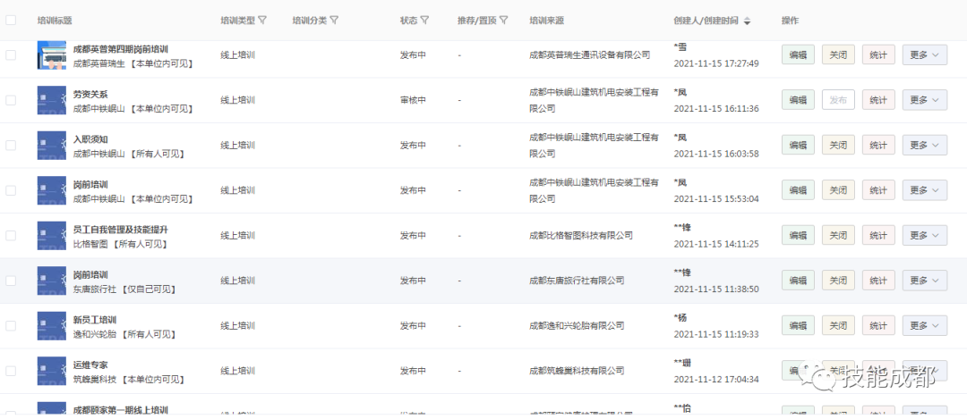The height and width of the screenshot is (419, 967).
Task: Click the 新员工培训 course thumbnail icon
Action: (52, 326)
